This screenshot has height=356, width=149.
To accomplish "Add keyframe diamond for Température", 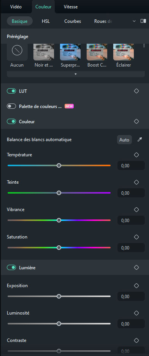I will [x=136, y=155].
